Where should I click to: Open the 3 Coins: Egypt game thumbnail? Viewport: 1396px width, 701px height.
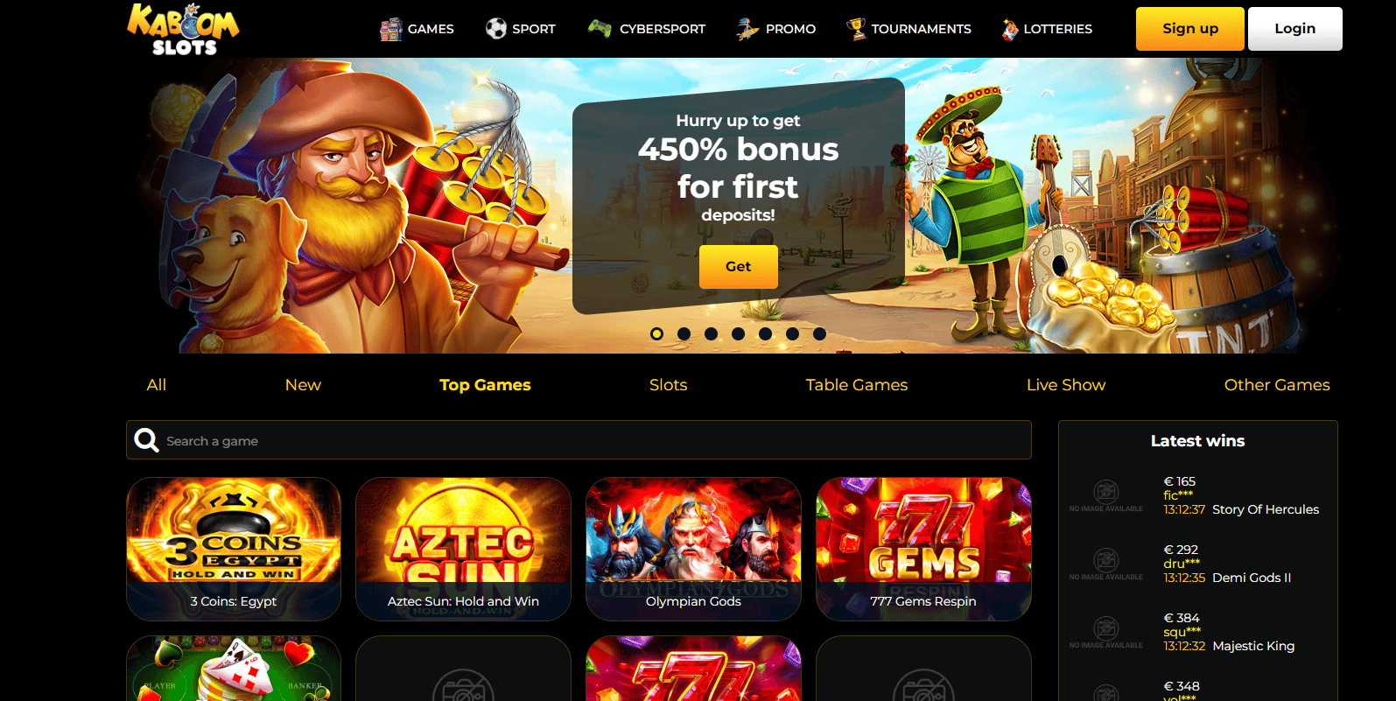point(234,549)
